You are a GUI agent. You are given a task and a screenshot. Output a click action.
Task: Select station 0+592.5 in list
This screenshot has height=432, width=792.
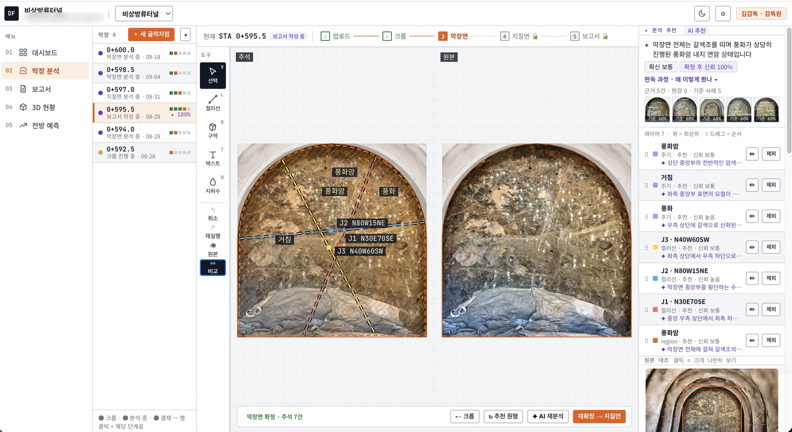coord(144,153)
